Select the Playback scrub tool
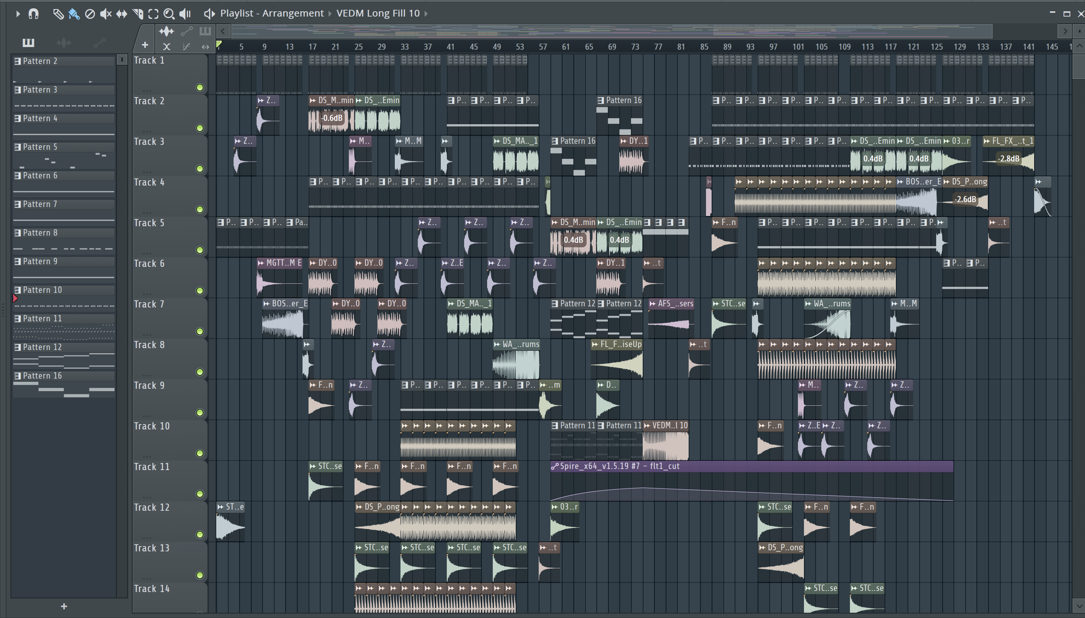Viewport: 1085px width, 618px height. (185, 14)
